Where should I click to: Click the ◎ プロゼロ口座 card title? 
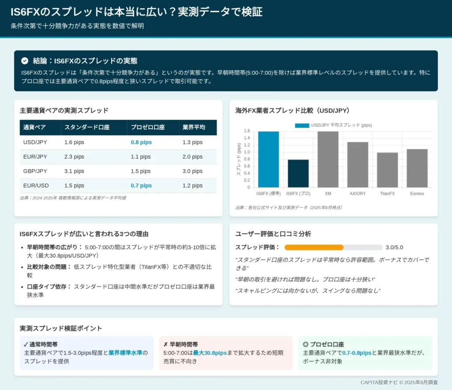click(x=323, y=344)
